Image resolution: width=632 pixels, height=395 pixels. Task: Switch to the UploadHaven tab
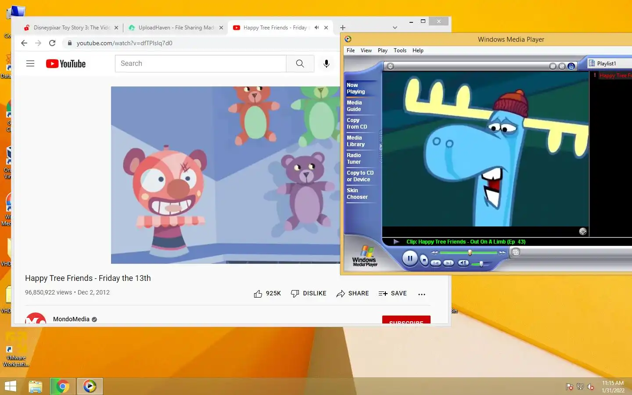tap(176, 27)
